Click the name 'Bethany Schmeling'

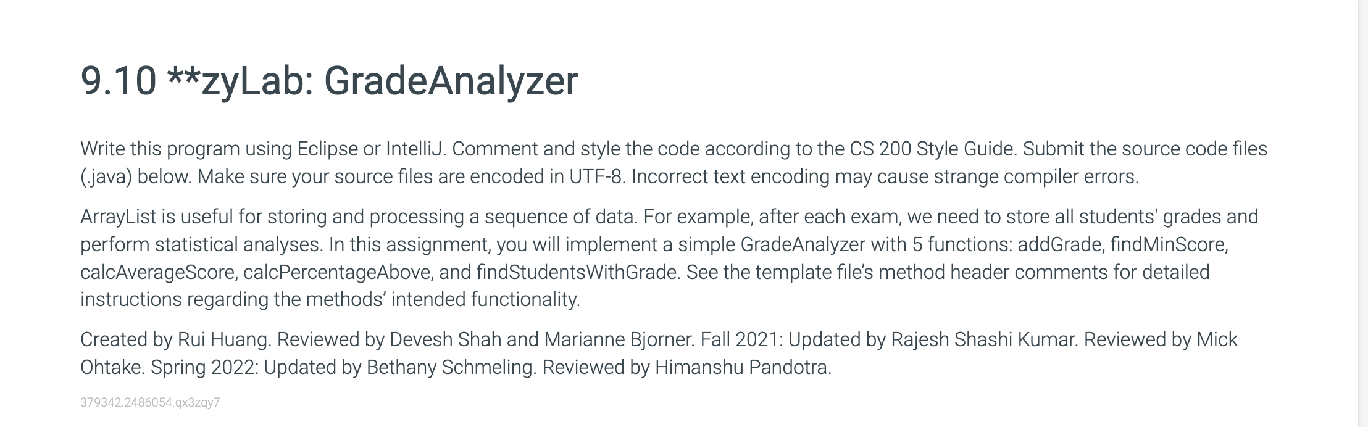click(x=450, y=368)
